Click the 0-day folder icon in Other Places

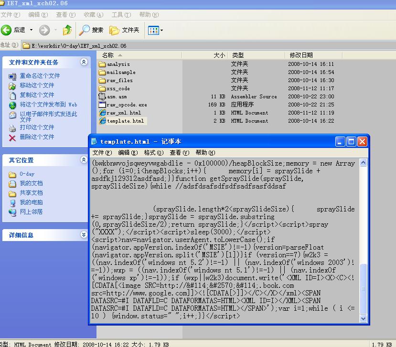coord(12,174)
